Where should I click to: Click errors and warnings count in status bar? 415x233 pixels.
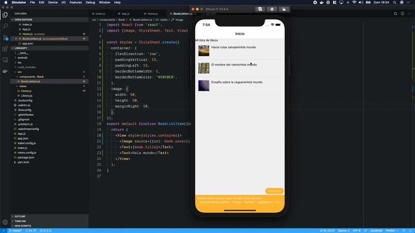point(45,230)
